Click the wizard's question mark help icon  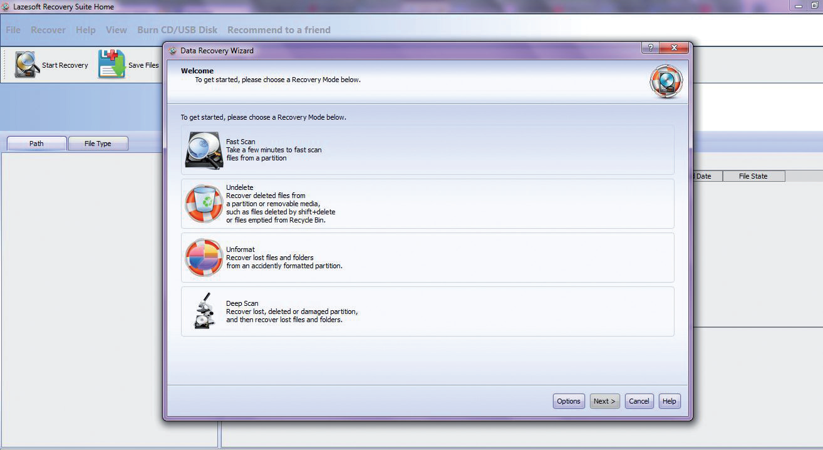click(650, 48)
